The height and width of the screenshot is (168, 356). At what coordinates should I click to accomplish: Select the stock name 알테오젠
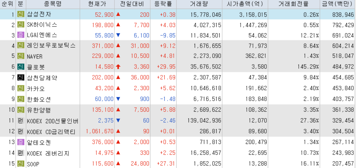tap(39, 142)
